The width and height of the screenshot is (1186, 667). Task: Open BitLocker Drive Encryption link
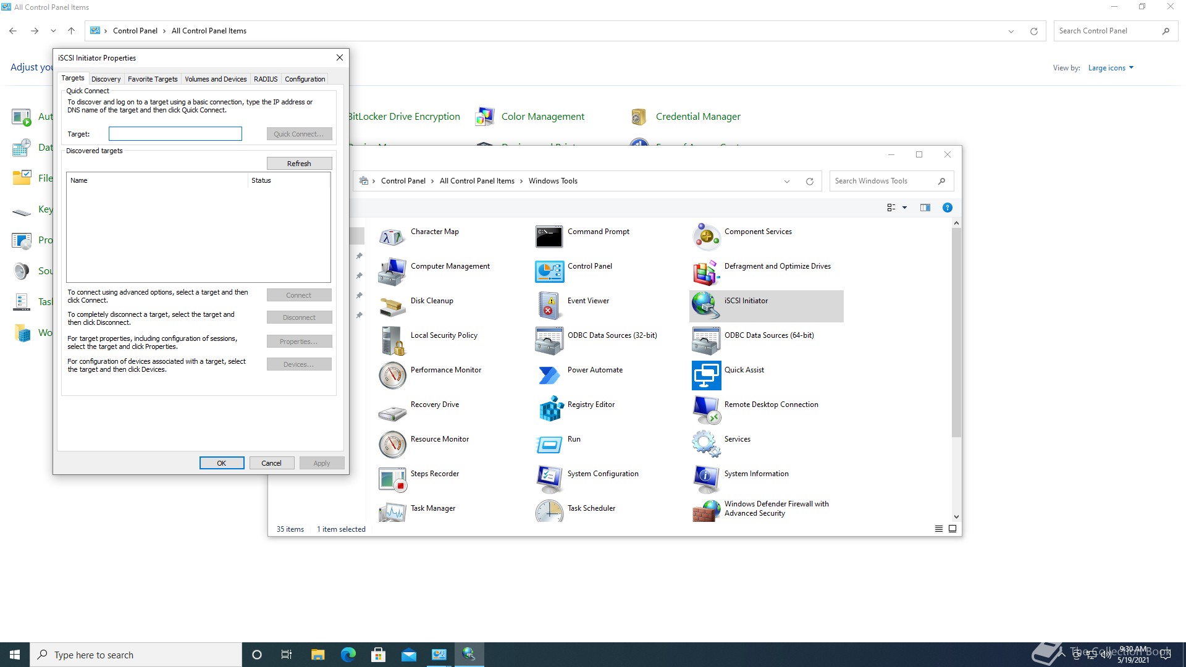(x=405, y=117)
